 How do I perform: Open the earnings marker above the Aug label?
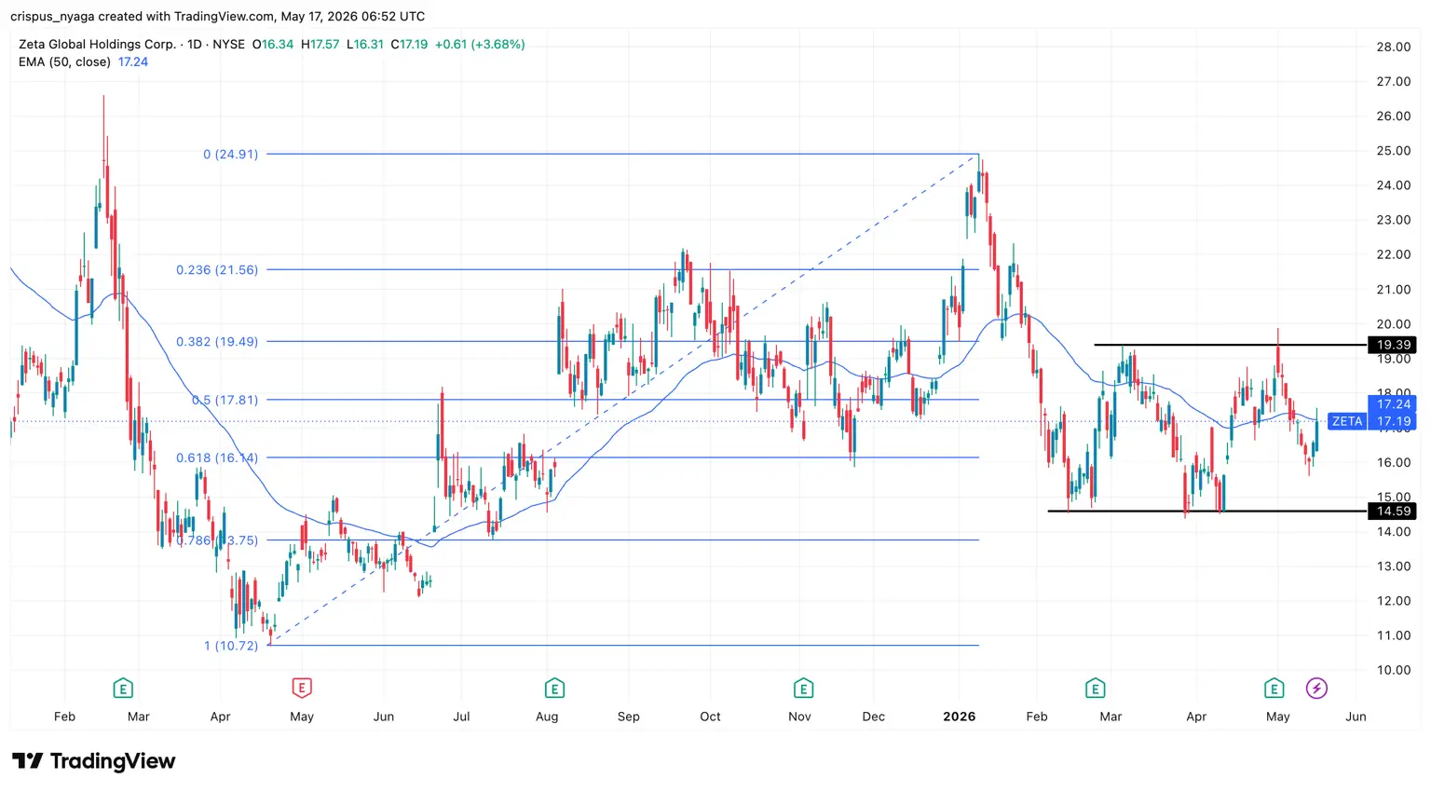(554, 689)
